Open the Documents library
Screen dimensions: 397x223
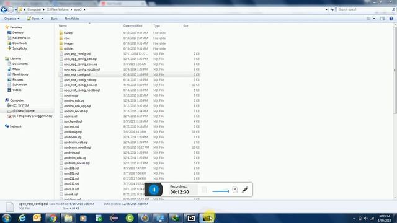pos(20,64)
